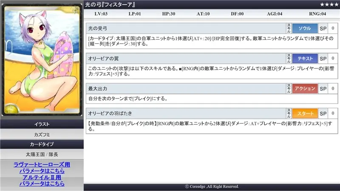Screen dimensions: 340x191
Task: Click the purple テキスト skill badge
Action: coord(305,59)
